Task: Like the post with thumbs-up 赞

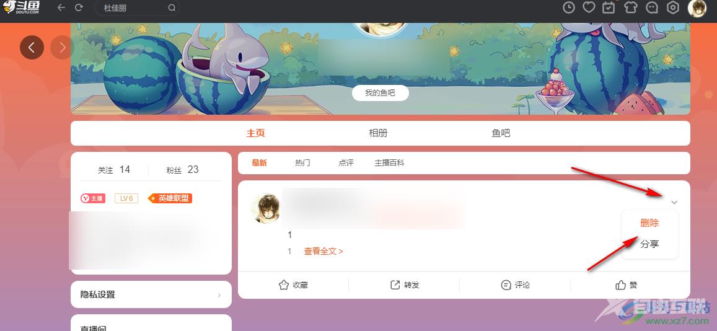Action: (x=627, y=285)
